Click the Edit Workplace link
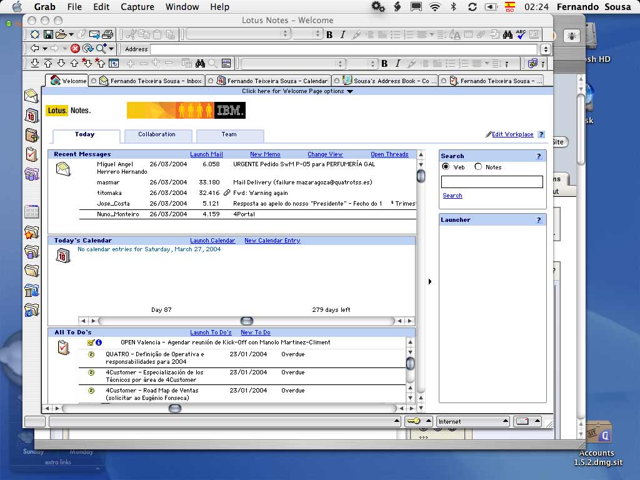 512,134
